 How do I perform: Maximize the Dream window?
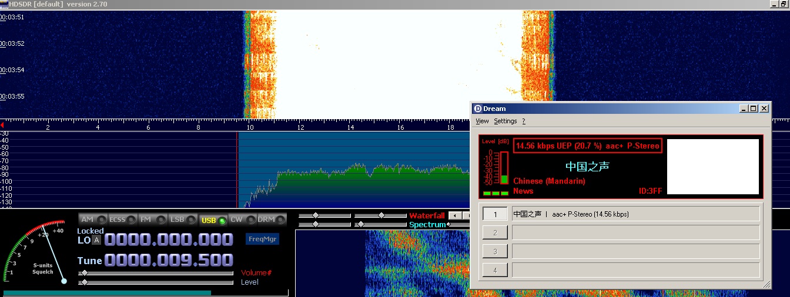pyautogui.click(x=754, y=109)
